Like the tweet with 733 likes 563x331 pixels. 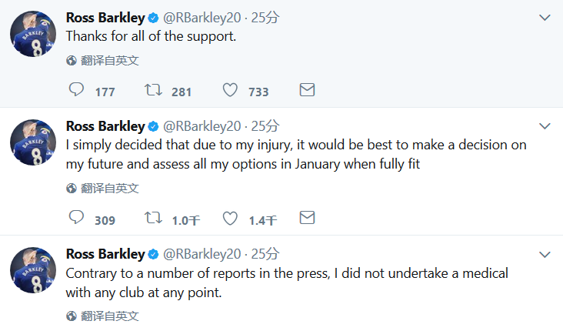[x=230, y=90]
